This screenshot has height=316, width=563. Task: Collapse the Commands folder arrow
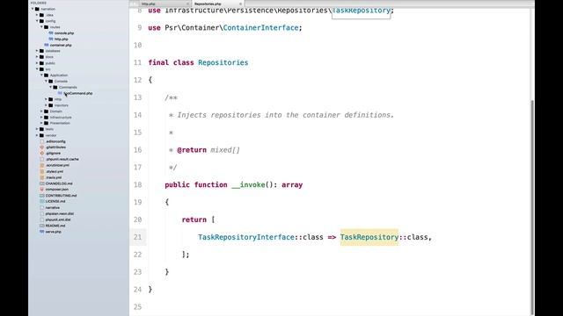(x=51, y=87)
